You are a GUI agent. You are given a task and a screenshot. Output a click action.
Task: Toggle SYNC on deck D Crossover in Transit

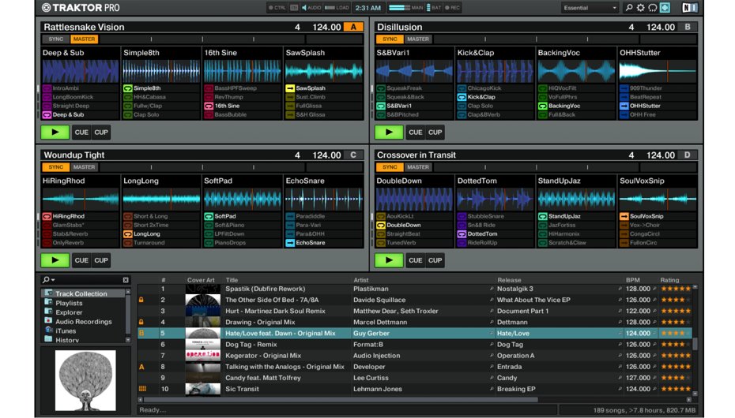[390, 167]
